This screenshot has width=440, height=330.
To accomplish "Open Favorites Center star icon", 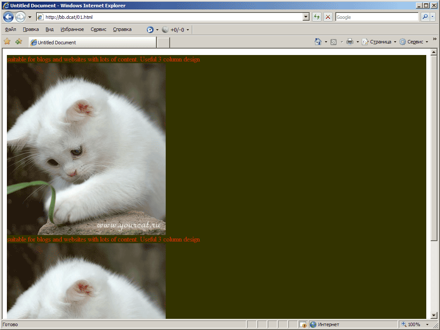I will coord(7,42).
